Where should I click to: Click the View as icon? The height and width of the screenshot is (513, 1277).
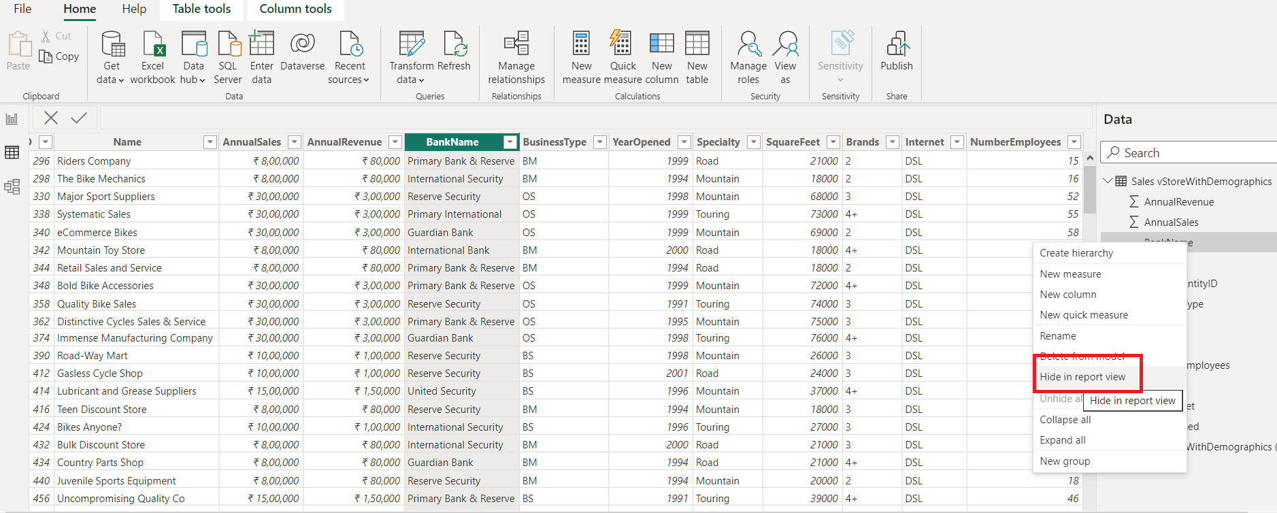tap(786, 44)
